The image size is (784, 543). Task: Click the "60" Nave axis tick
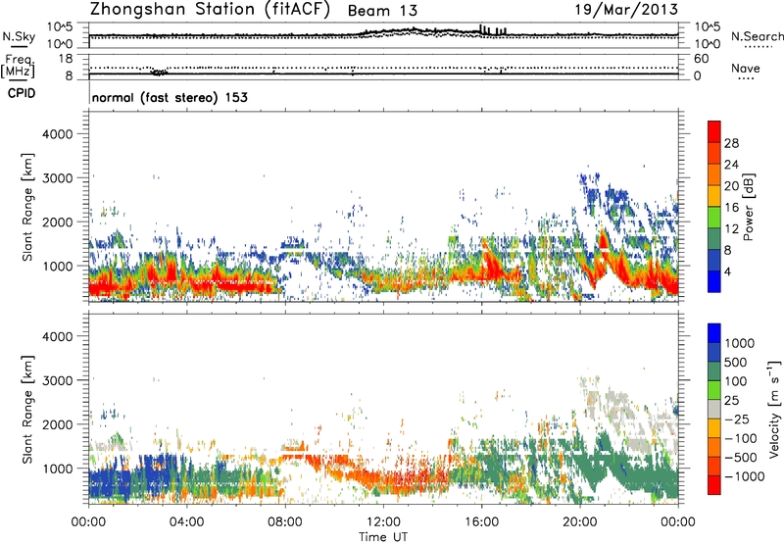pos(701,59)
